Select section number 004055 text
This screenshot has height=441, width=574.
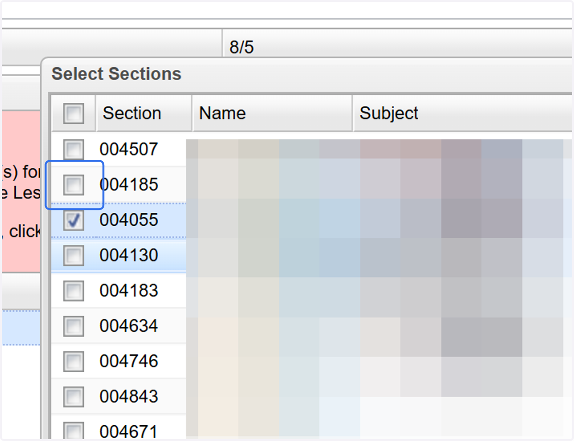pyautogui.click(x=129, y=220)
